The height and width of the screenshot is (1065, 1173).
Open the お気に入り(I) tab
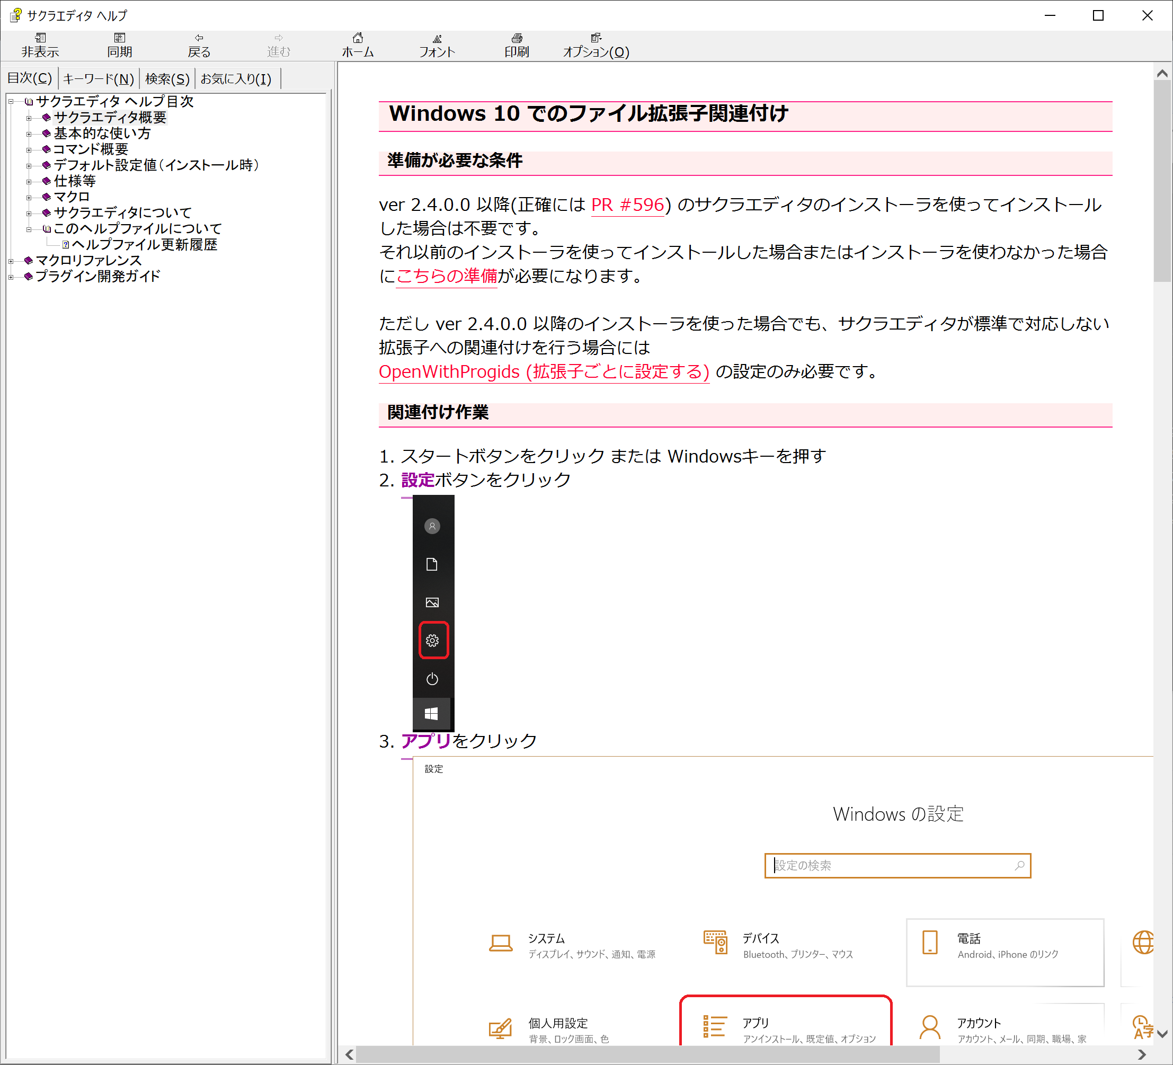[x=237, y=78]
